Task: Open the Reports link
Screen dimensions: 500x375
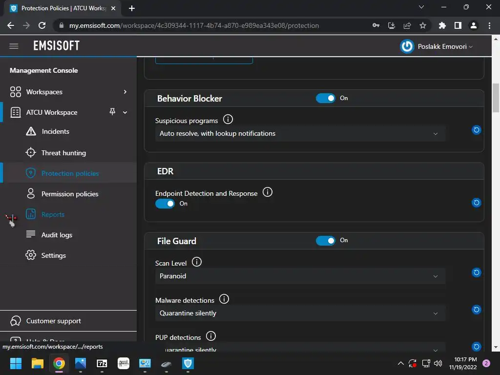Action: [53, 214]
